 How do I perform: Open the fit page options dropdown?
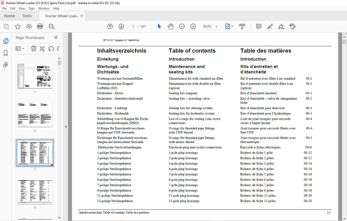(229, 26)
